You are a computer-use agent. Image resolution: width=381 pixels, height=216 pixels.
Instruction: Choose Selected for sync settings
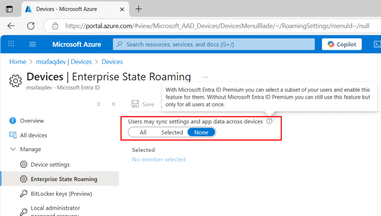click(x=172, y=132)
